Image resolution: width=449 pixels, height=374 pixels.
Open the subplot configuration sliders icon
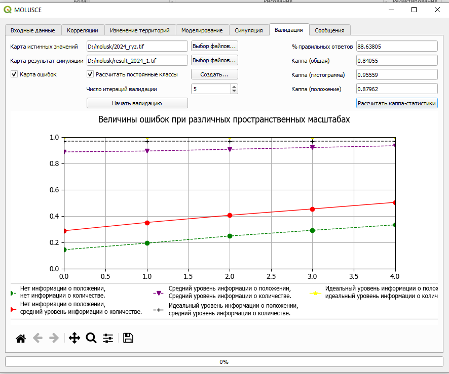108,338
